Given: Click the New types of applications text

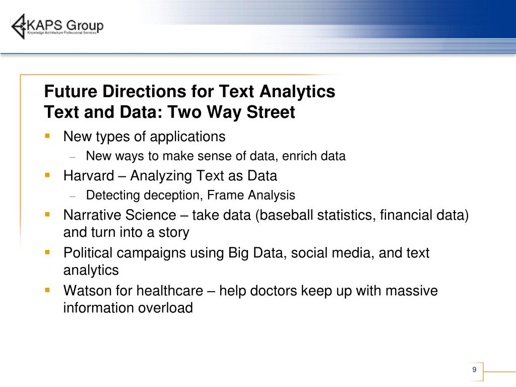Looking at the screenshot, I should [144, 137].
